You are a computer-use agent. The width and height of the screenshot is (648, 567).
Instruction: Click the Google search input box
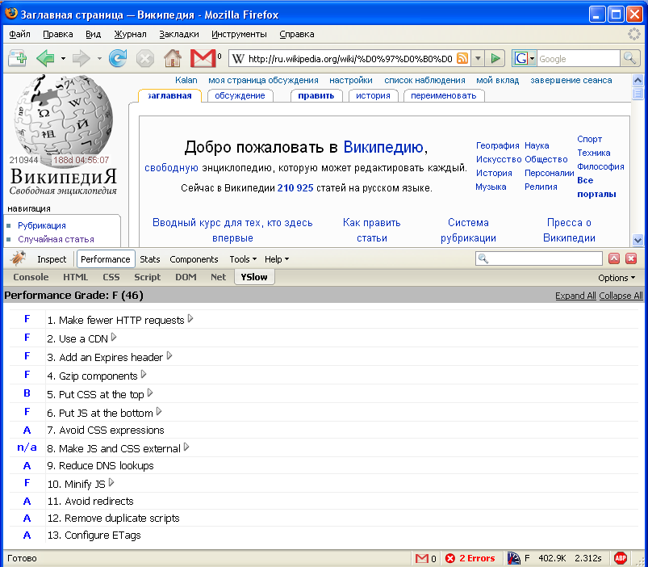pyautogui.click(x=578, y=59)
